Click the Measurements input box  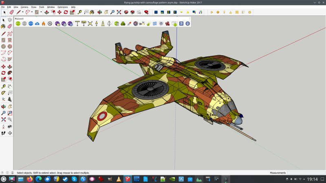click(306, 173)
